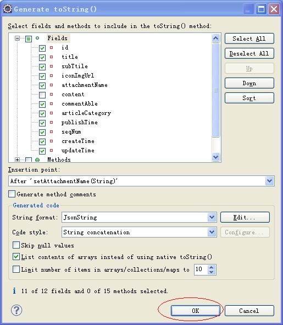Viewport: 283px width, 325px height.
Task: Click the field icon beside articleCategory
Action: [x=51, y=113]
